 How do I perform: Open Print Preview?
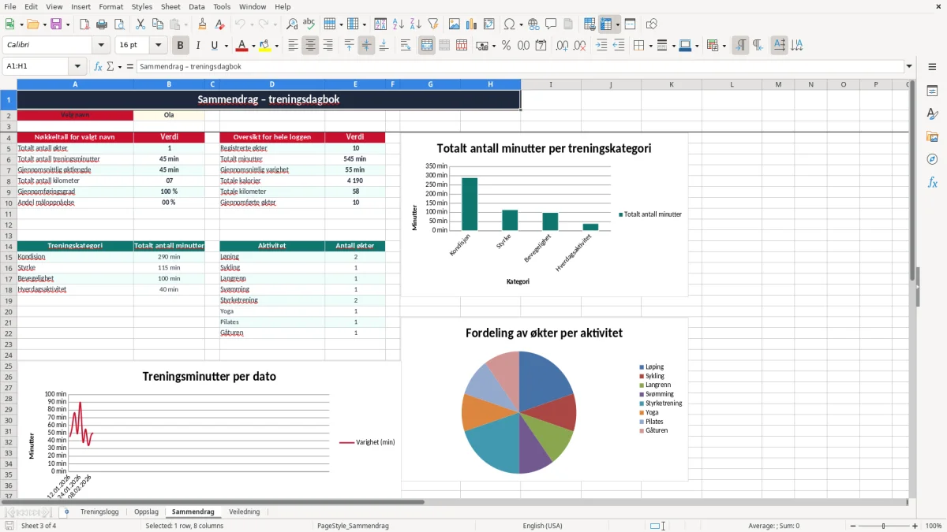pos(119,24)
